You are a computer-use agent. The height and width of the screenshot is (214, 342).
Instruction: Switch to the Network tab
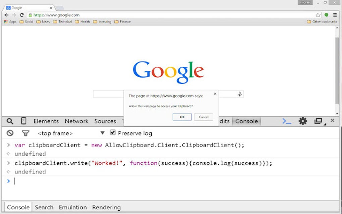76,121
